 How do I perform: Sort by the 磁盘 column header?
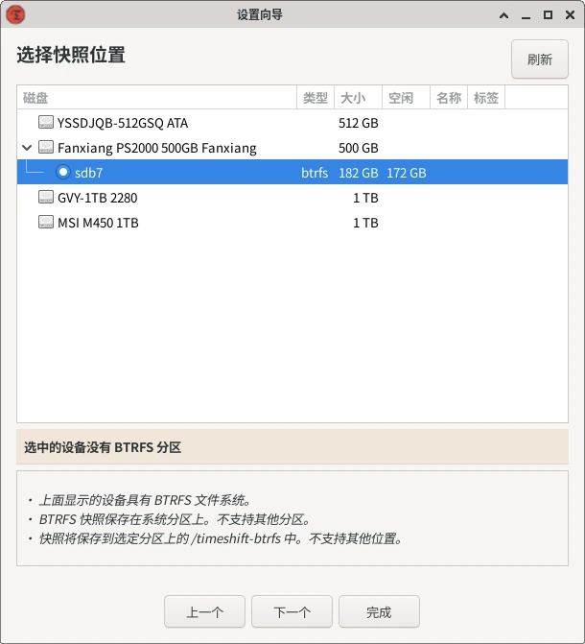[153, 98]
